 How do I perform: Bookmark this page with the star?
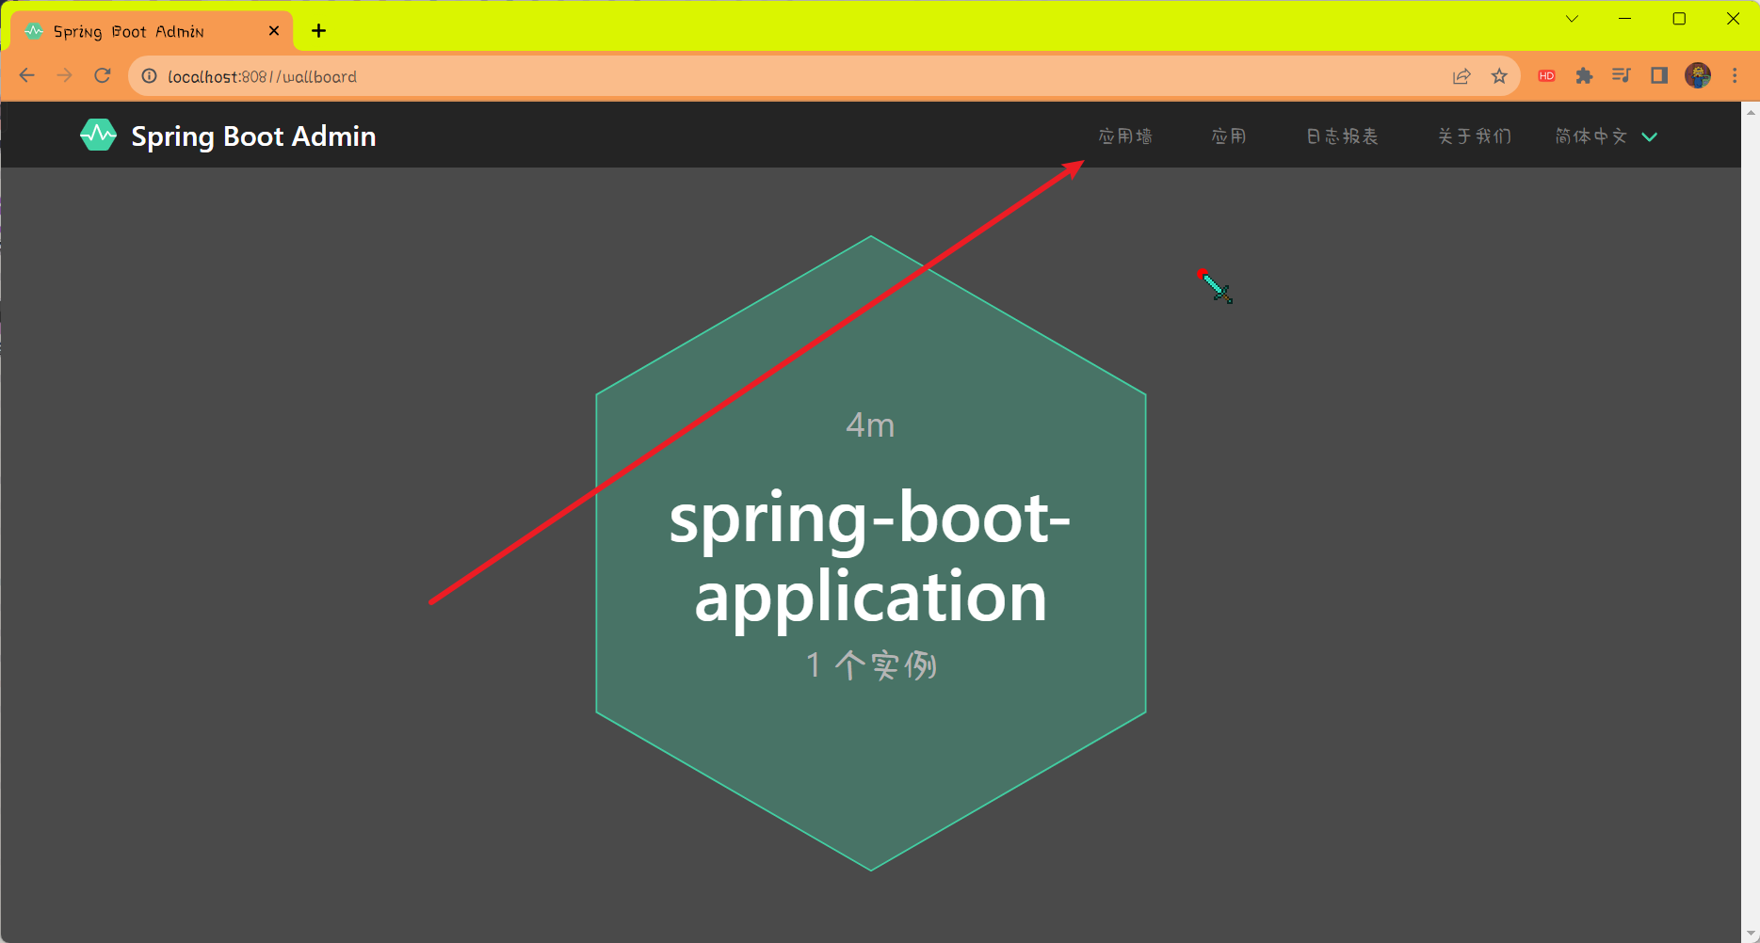pos(1499,76)
